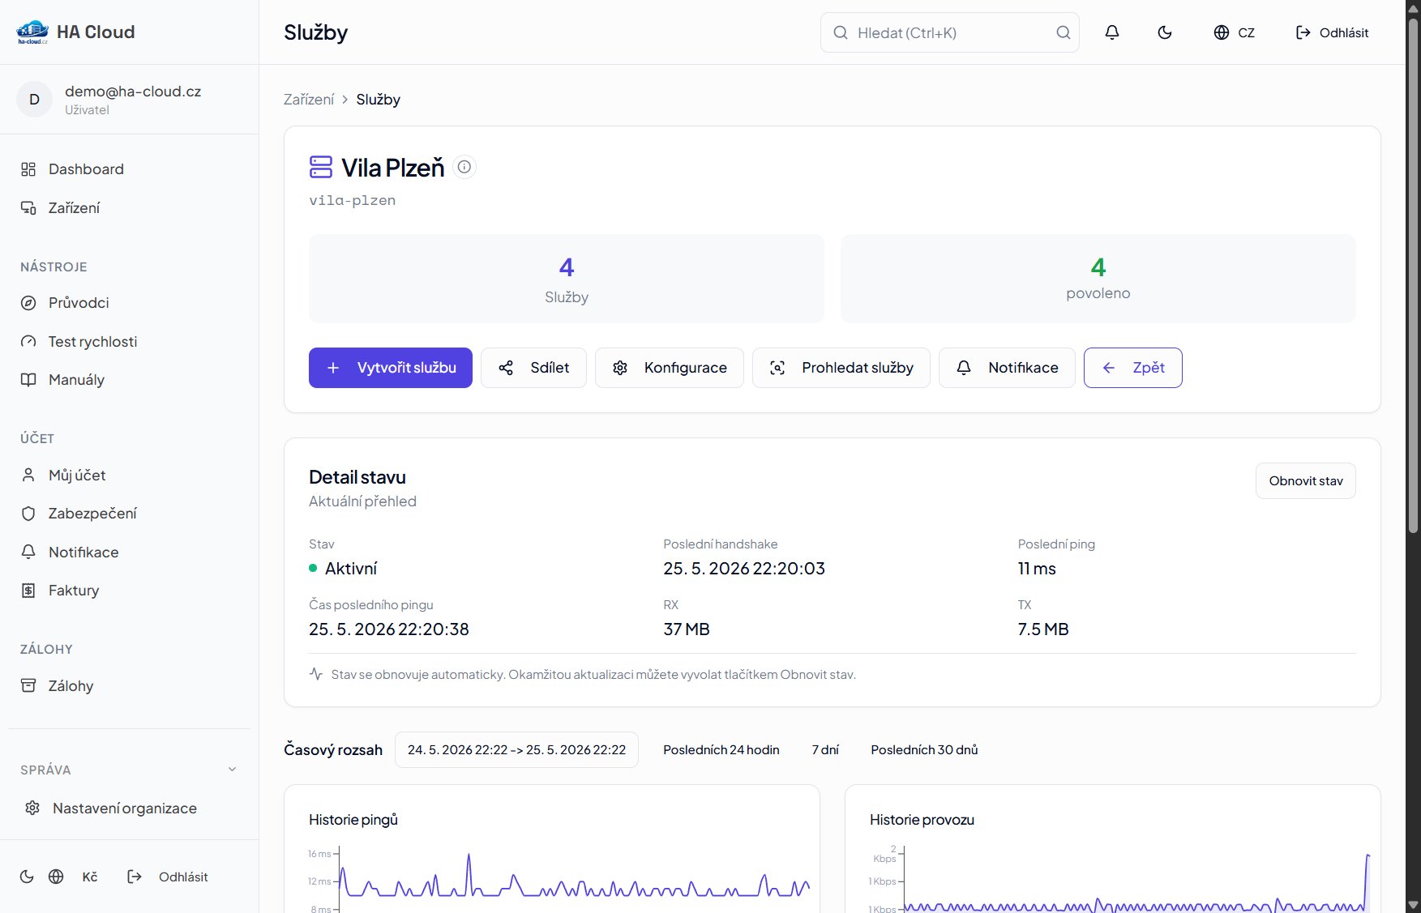
Task: Click the Notifikace button in device card
Action: click(1007, 368)
